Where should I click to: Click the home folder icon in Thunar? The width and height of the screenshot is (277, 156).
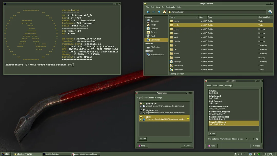[x=164, y=12]
